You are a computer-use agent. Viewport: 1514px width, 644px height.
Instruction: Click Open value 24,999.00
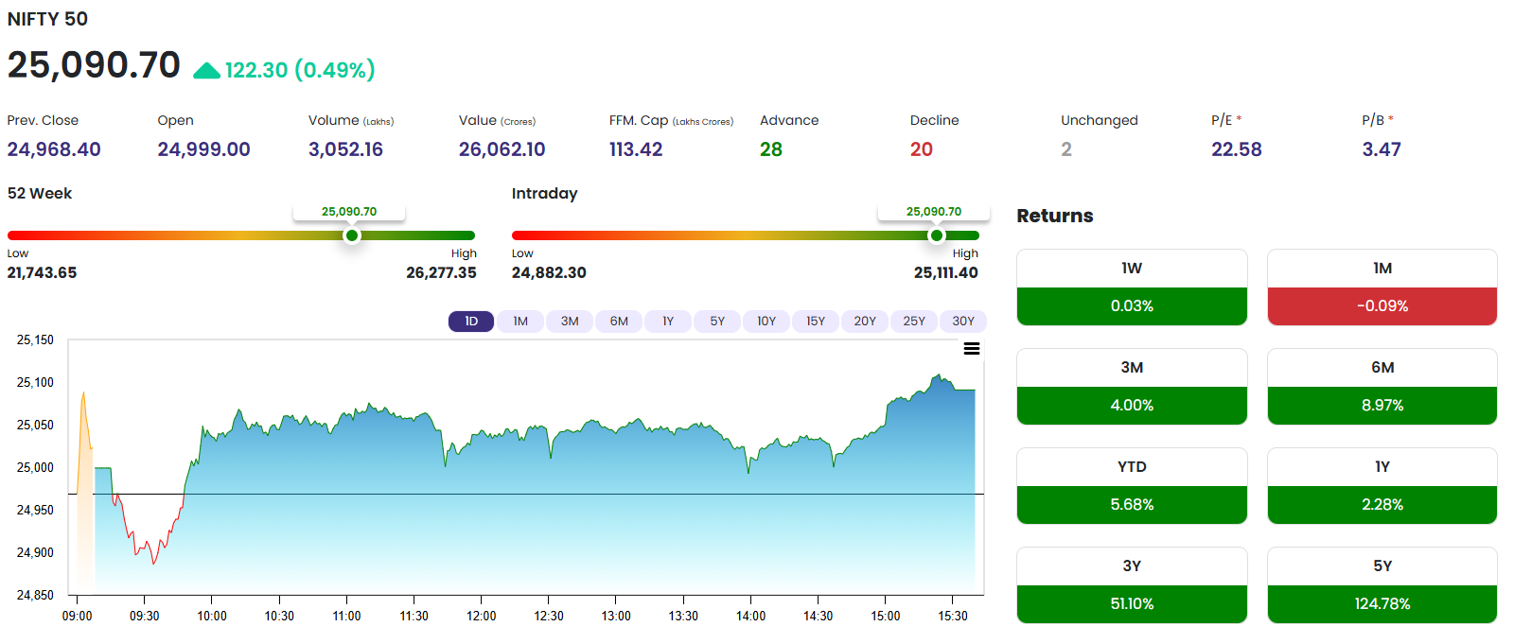click(x=203, y=149)
